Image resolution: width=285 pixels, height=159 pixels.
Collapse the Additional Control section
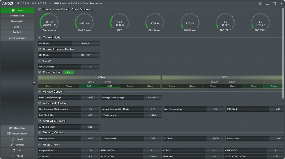[x=40, y=103]
